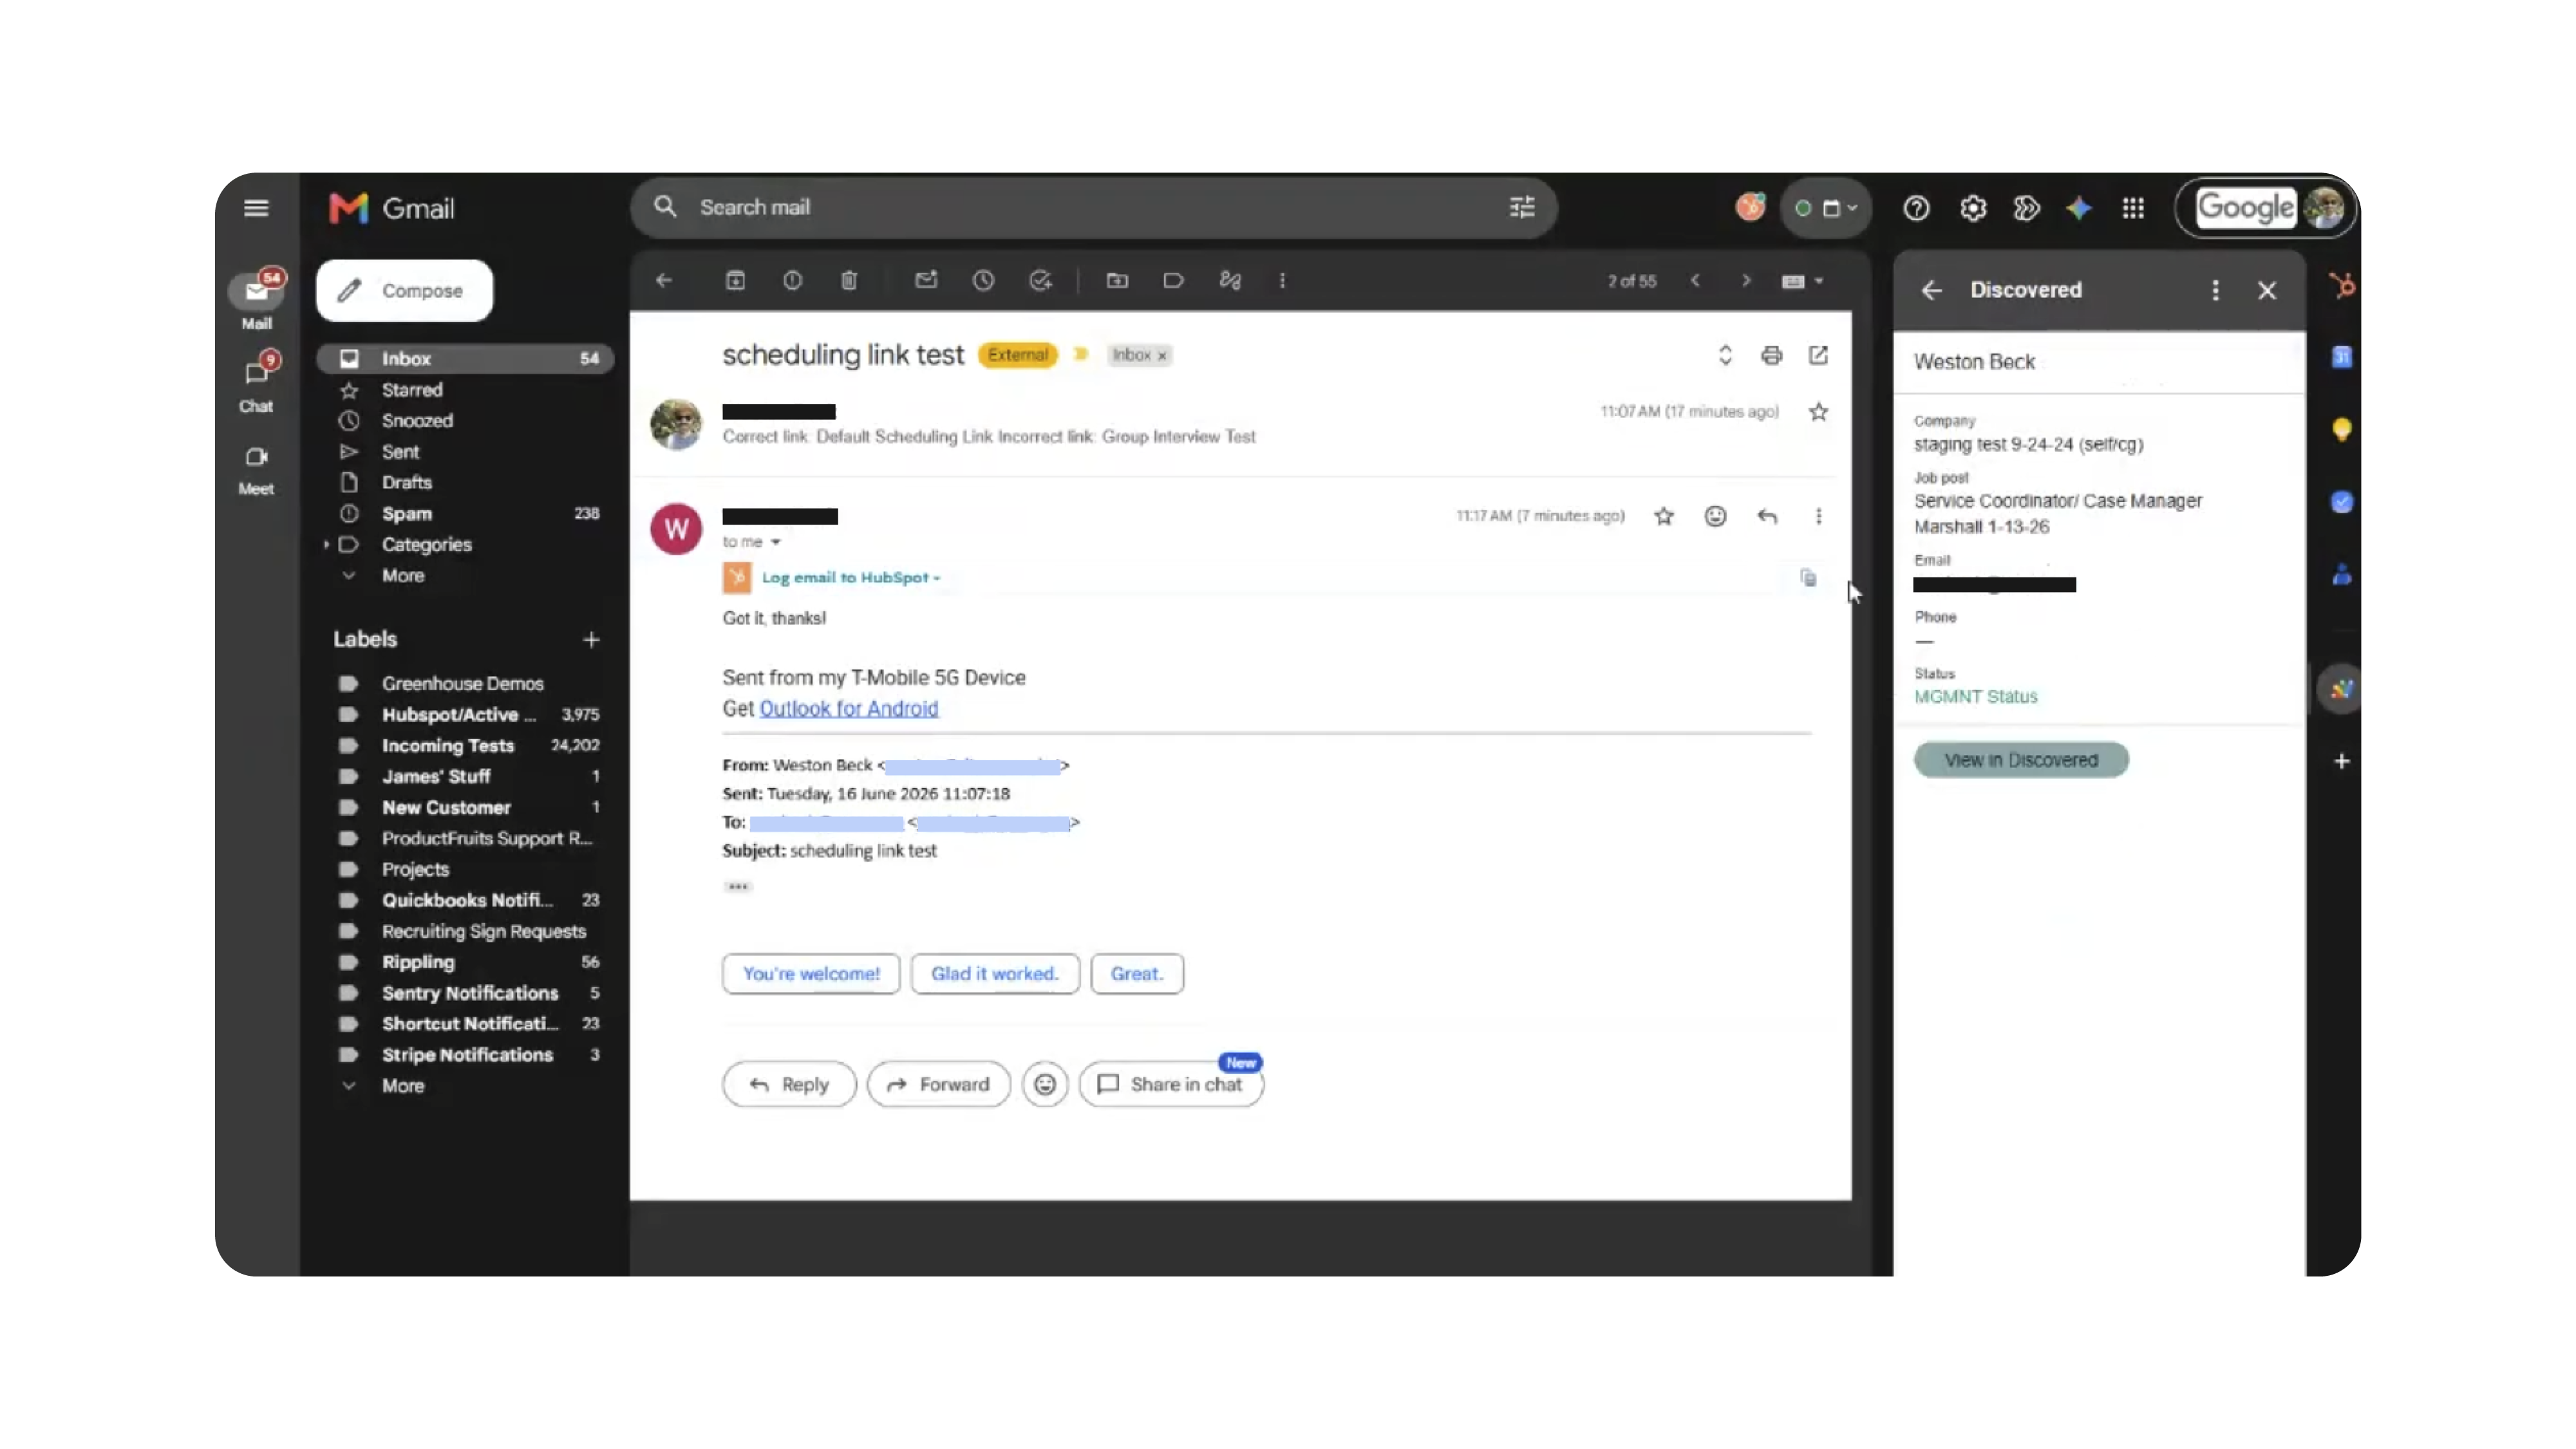Print all messages in the thread

pyautogui.click(x=1771, y=355)
